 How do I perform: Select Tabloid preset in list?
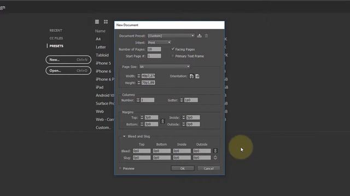click(102, 55)
